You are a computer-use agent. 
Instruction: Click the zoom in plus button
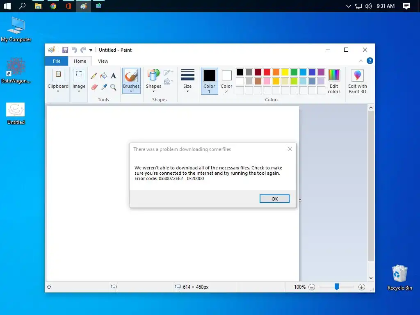362,287
